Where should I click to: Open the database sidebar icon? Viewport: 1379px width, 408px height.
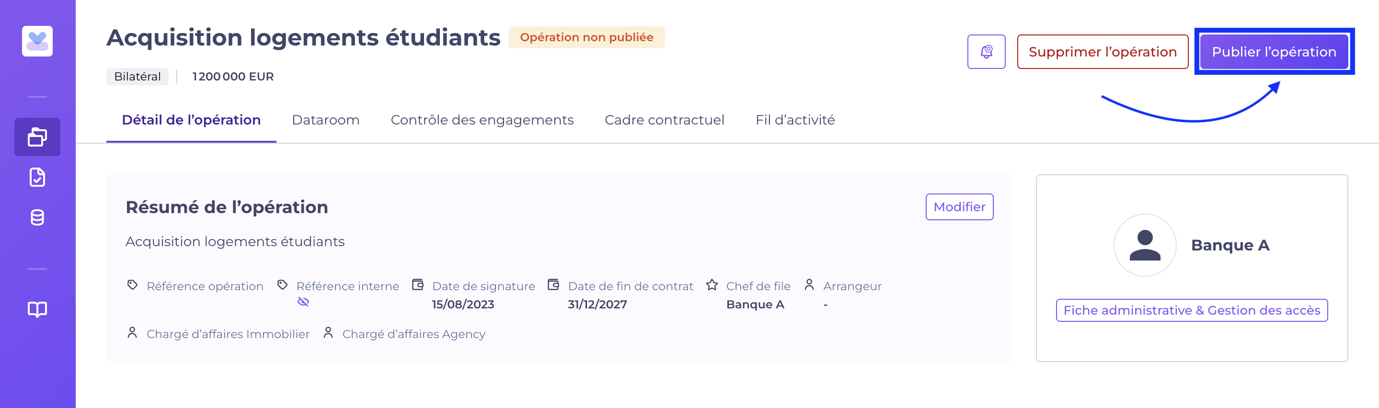tap(37, 217)
